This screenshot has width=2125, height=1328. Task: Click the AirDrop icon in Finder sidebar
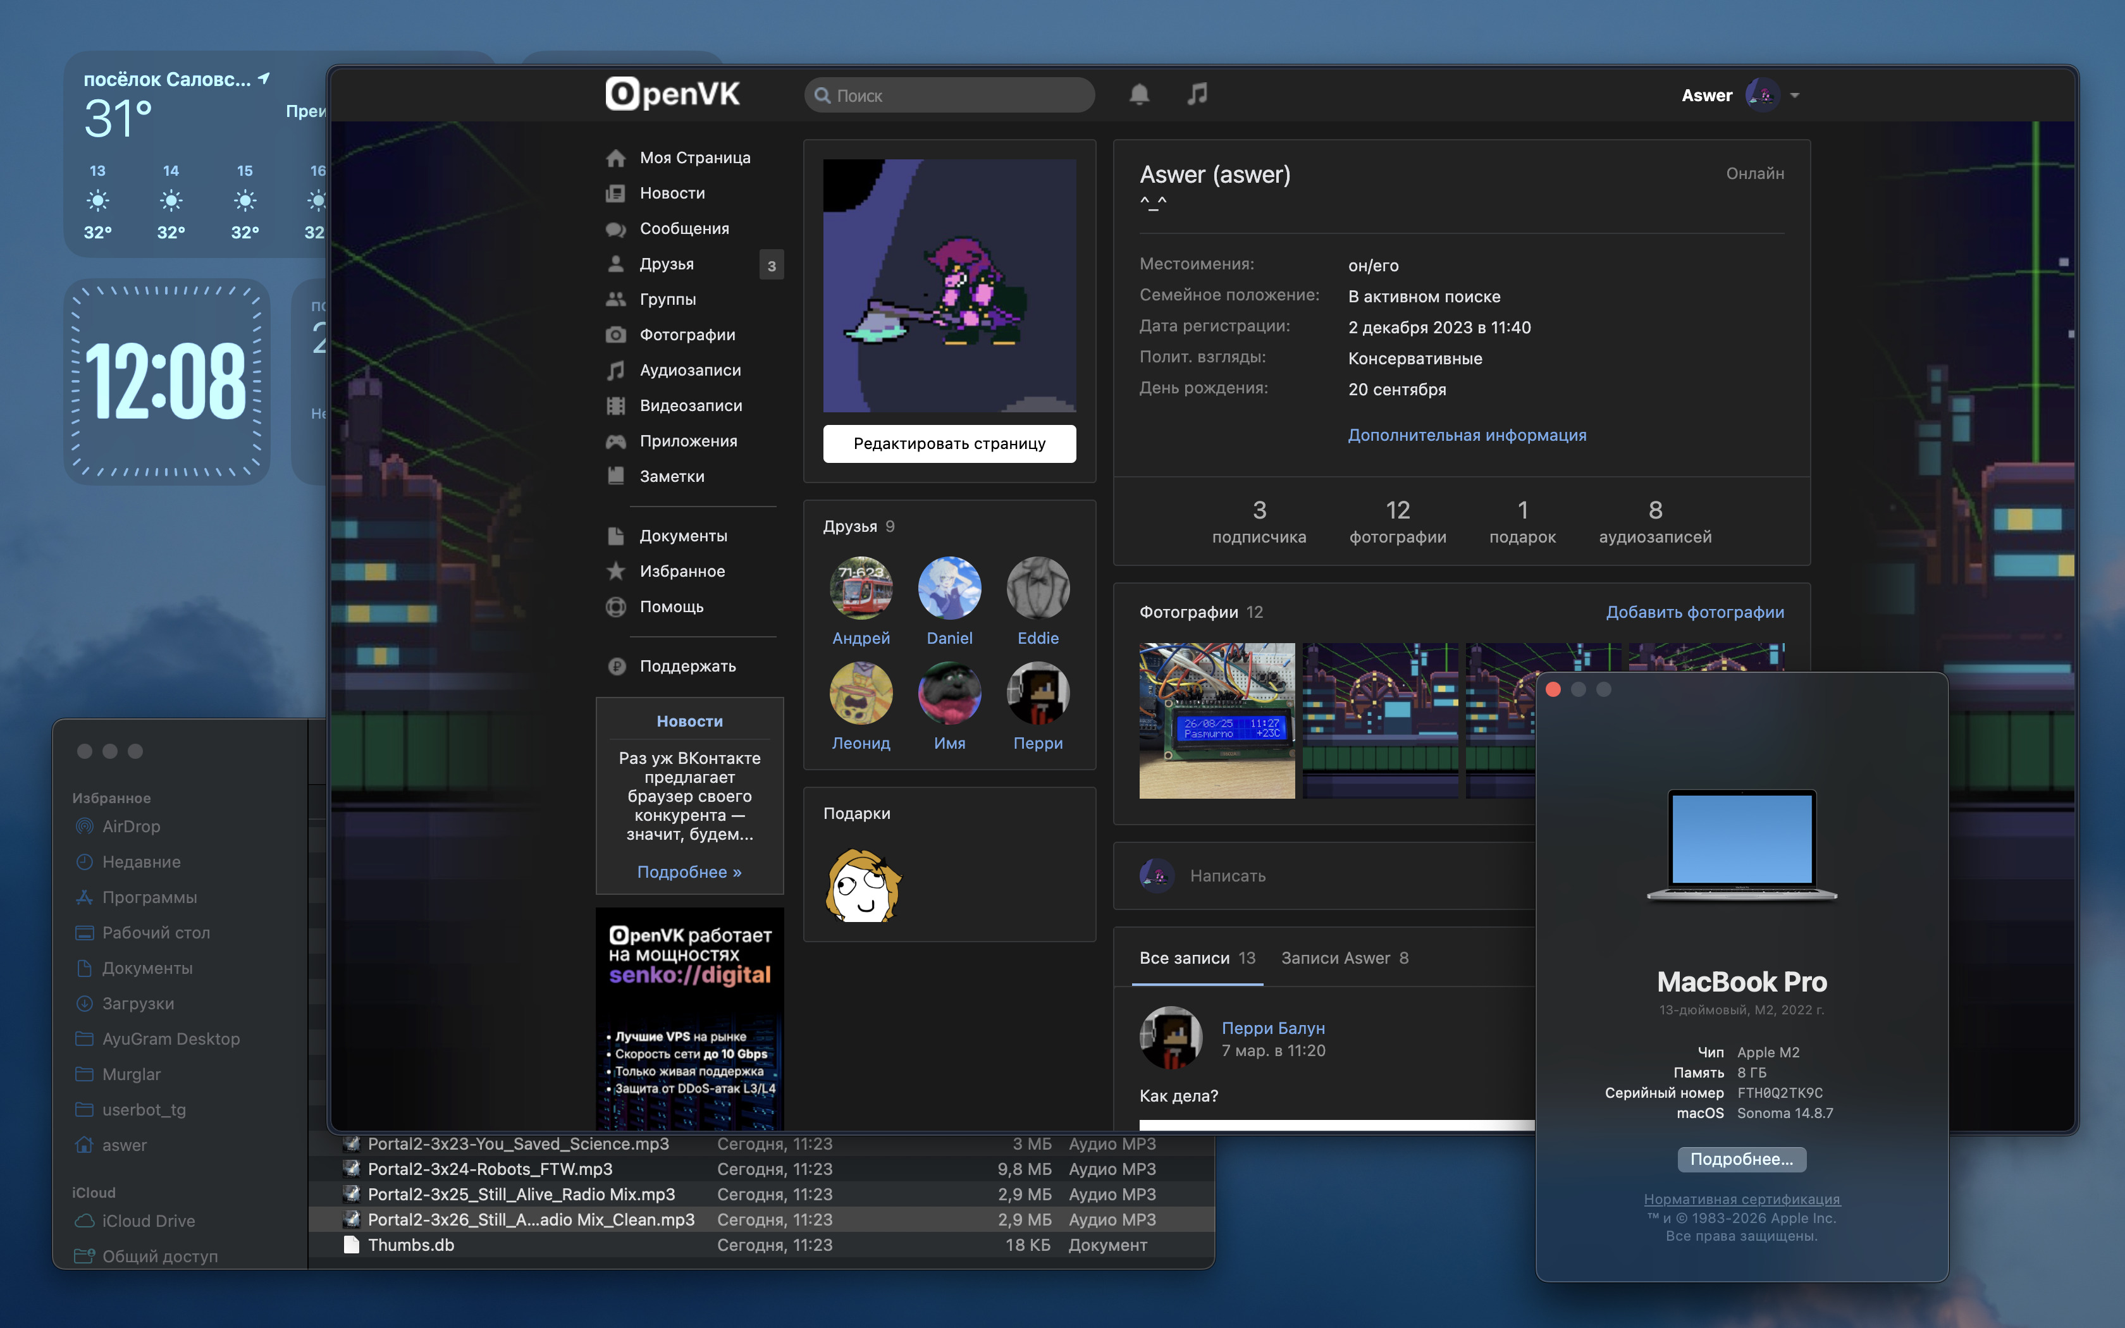84,827
